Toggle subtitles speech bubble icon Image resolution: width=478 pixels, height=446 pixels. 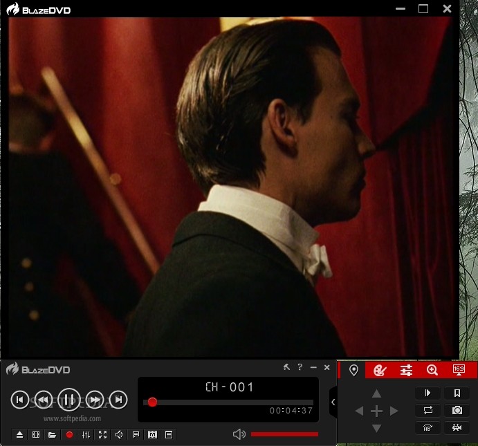(136, 435)
